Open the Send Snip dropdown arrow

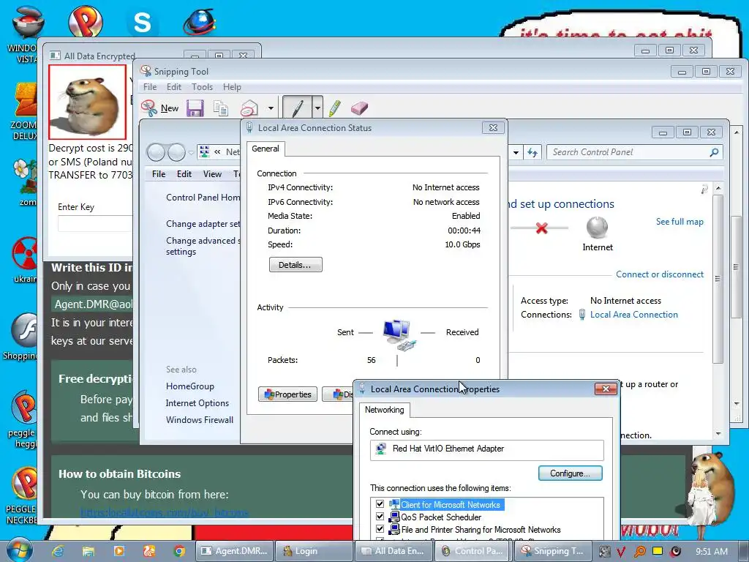point(271,108)
